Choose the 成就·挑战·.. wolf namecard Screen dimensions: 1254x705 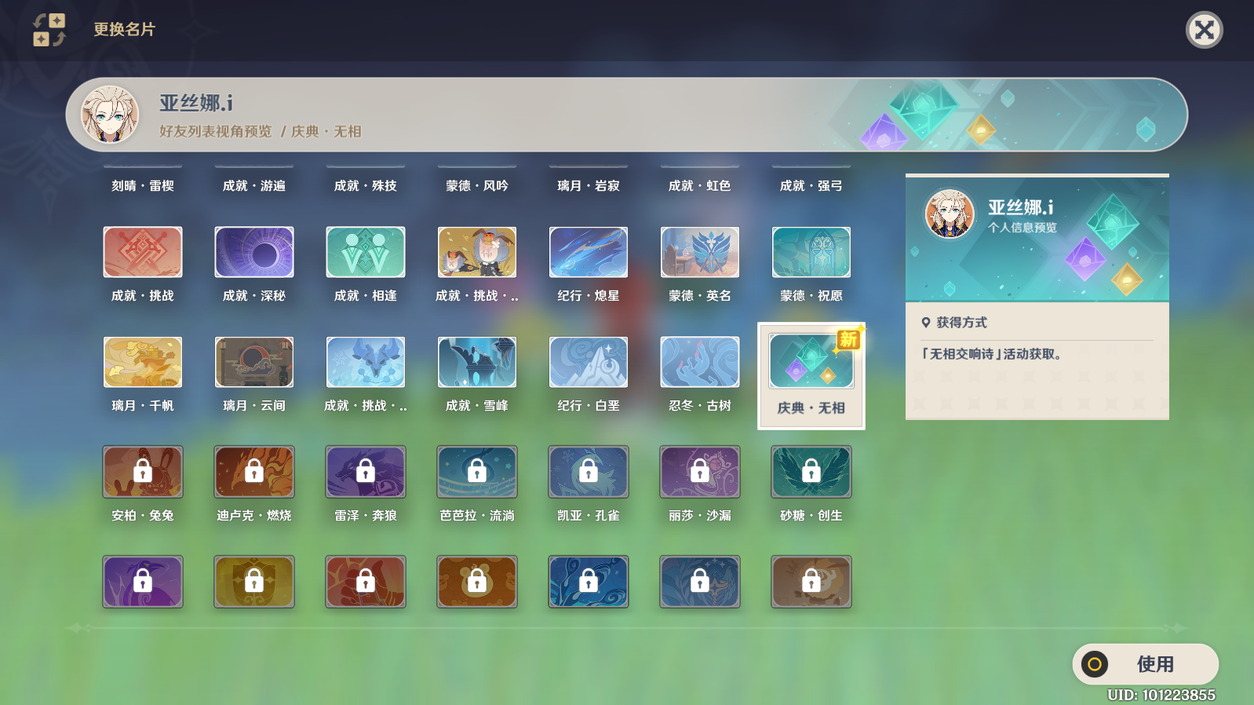tap(366, 362)
